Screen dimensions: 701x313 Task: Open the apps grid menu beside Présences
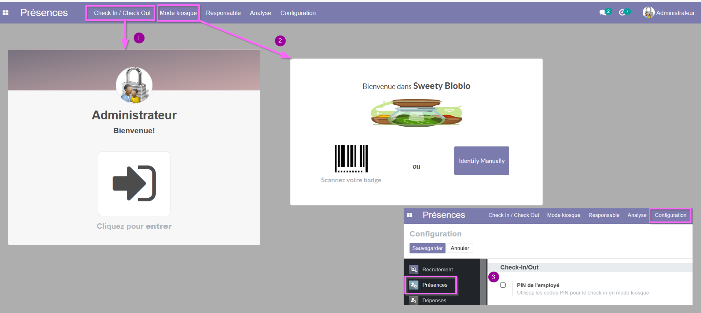tap(5, 13)
